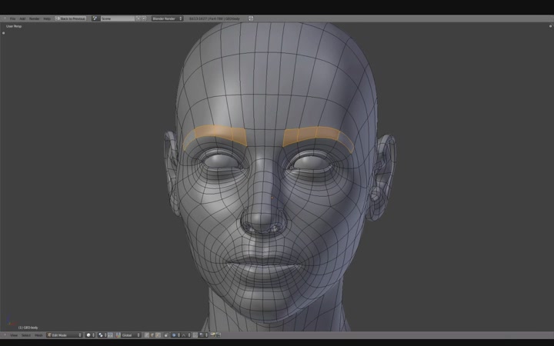
Task: Open the Select menu in 3D view header
Action: point(26,335)
